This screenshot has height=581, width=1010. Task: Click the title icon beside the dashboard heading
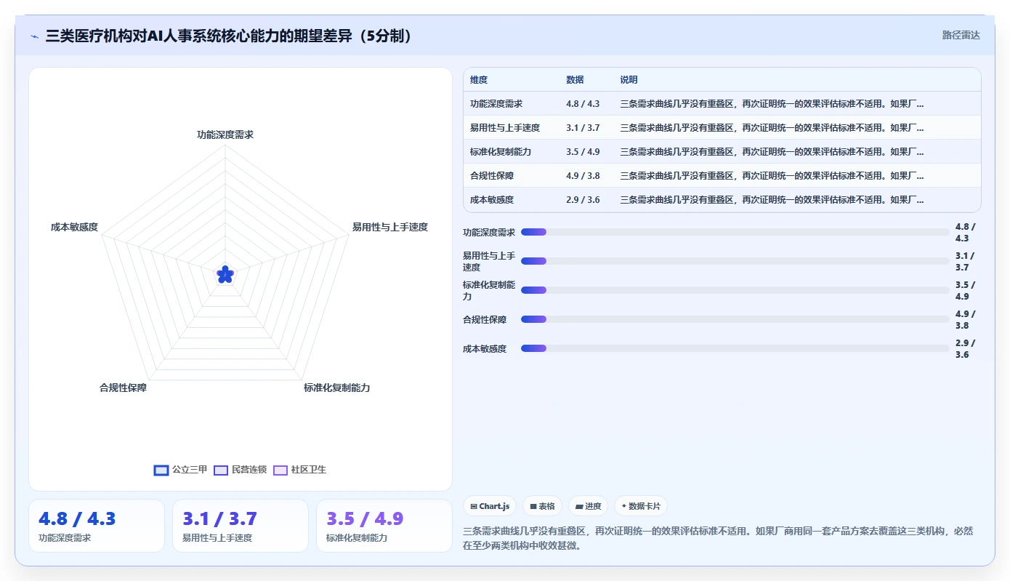point(35,36)
